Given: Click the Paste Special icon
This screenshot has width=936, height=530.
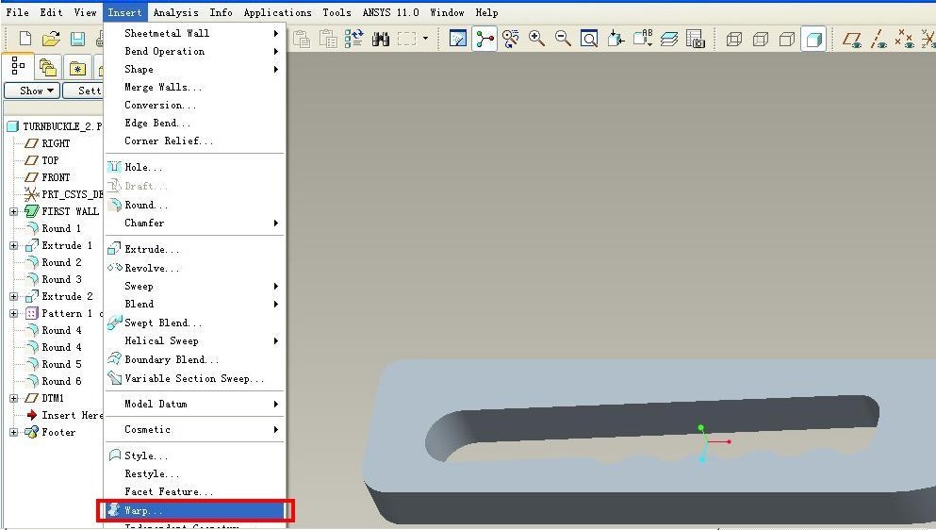Looking at the screenshot, I should click(x=328, y=40).
